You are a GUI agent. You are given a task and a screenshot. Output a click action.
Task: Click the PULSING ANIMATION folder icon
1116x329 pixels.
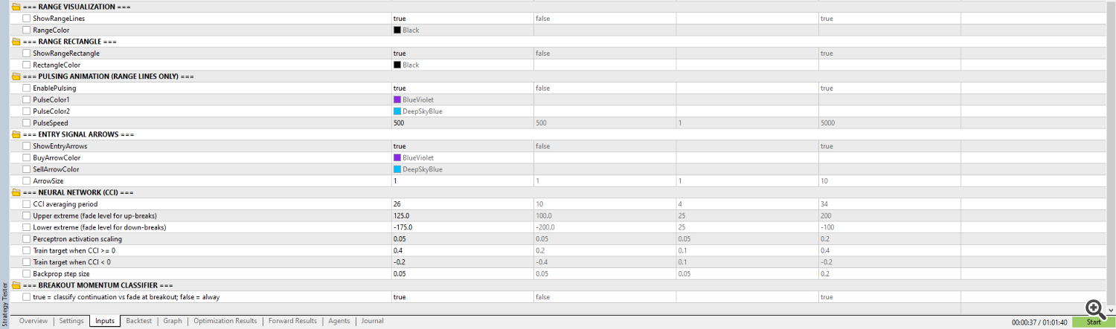(16, 76)
